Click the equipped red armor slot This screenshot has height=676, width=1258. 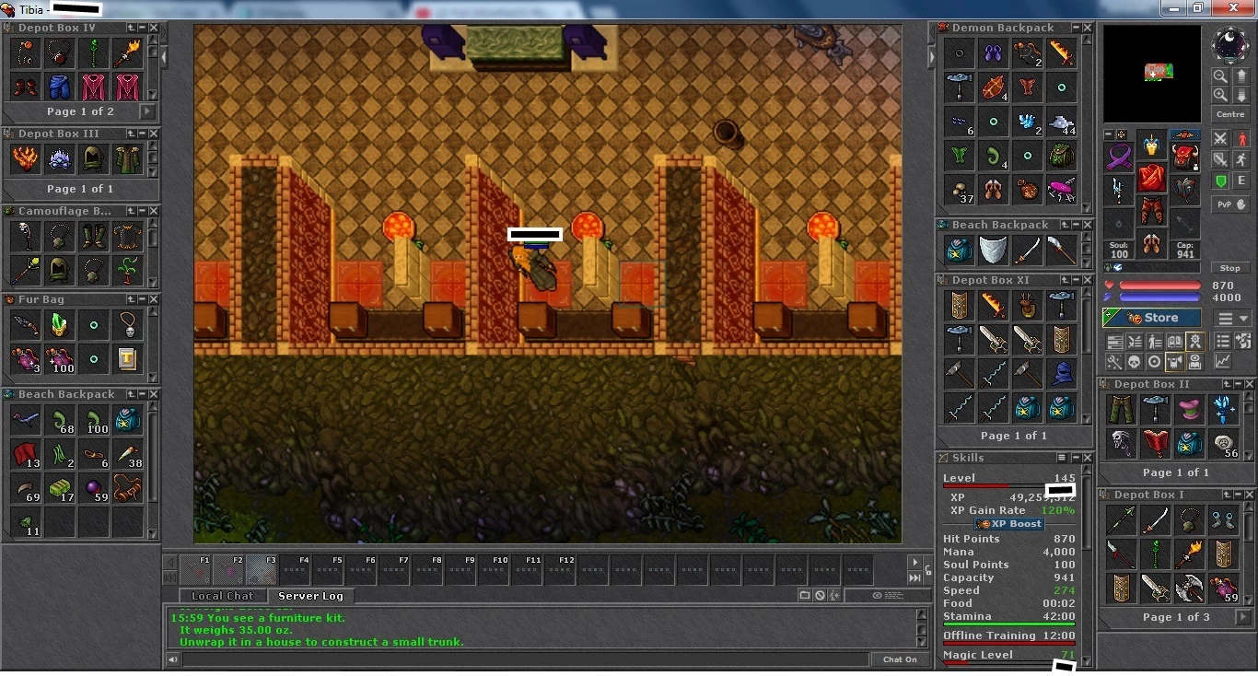pos(1151,179)
